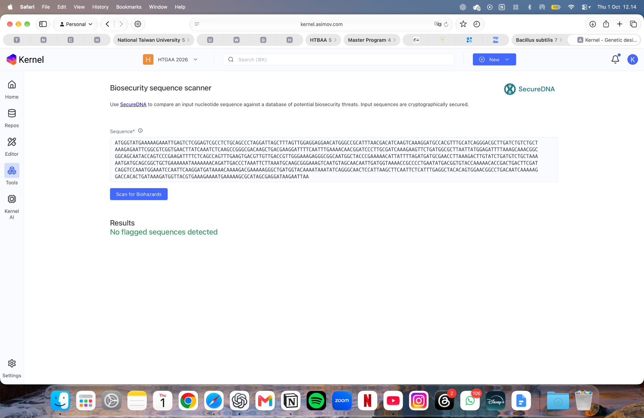644x418 pixels.
Task: Toggle Safari sidebar panel
Action: [x=43, y=24]
